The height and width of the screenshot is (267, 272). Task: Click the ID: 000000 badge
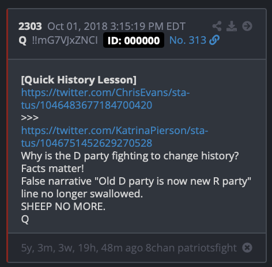pos(134,40)
